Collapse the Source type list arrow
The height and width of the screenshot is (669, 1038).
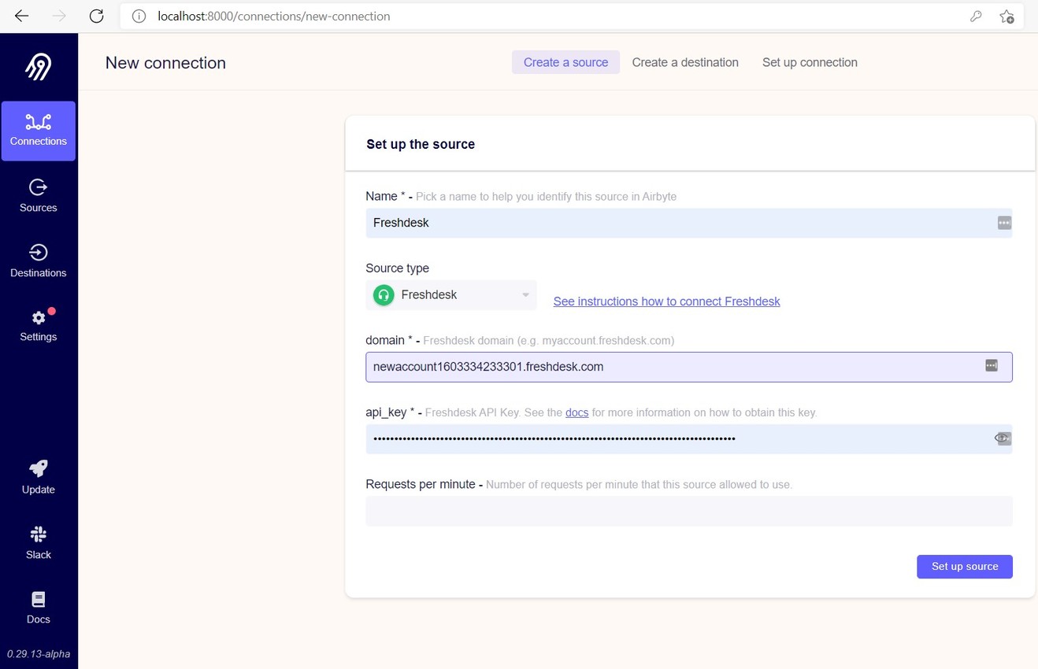[x=525, y=294]
